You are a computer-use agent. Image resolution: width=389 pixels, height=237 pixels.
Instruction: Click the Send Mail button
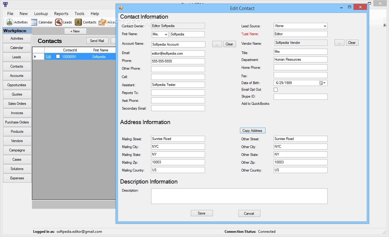(x=97, y=41)
